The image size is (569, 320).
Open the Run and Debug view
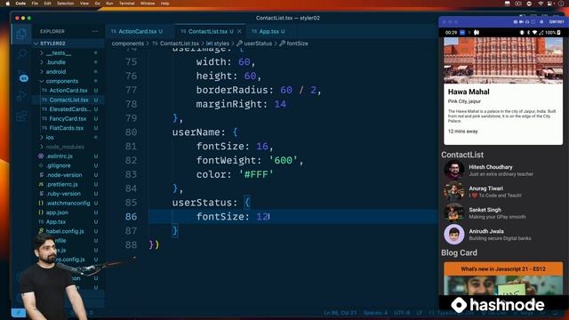21,96
